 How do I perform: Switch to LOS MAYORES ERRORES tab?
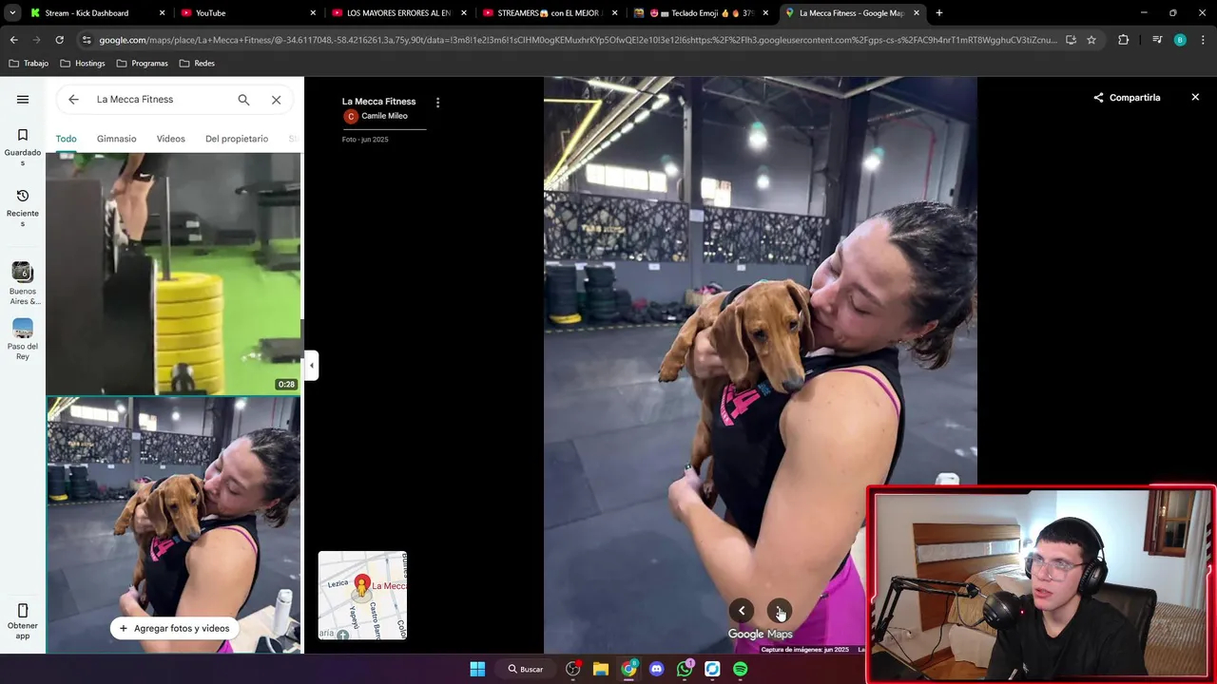click(x=398, y=13)
